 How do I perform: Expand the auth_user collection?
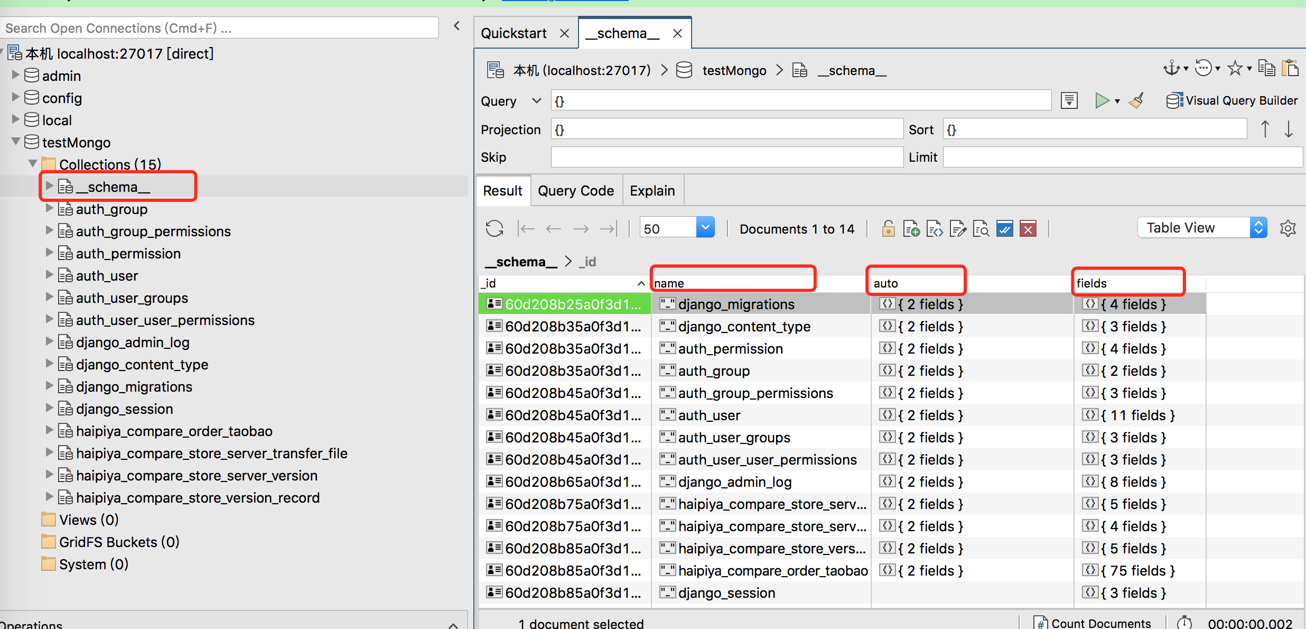coord(49,275)
